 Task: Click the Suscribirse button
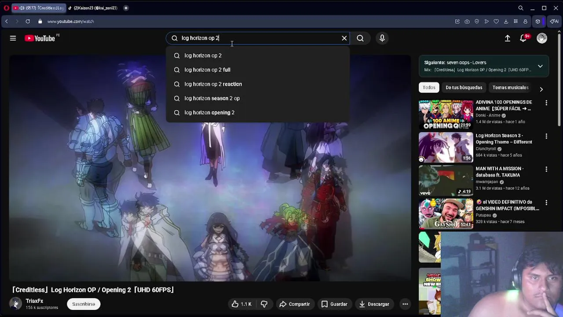[x=84, y=304]
